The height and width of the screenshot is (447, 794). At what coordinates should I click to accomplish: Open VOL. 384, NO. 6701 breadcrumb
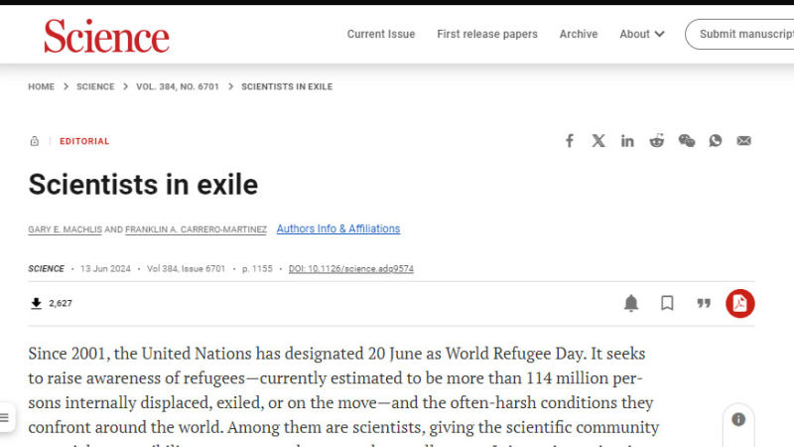[178, 86]
